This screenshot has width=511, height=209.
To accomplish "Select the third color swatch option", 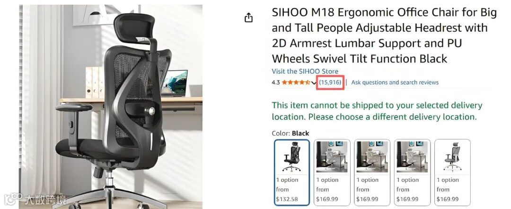I will click(x=372, y=173).
